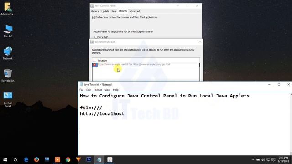Open the View menu in Notepad
The height and width of the screenshot is (164, 292).
(107, 90)
